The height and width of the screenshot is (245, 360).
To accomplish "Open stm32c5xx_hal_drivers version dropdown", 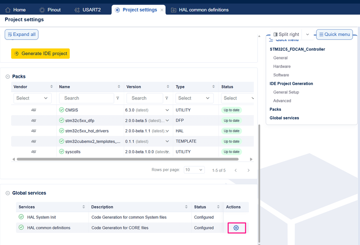I will click(168, 131).
